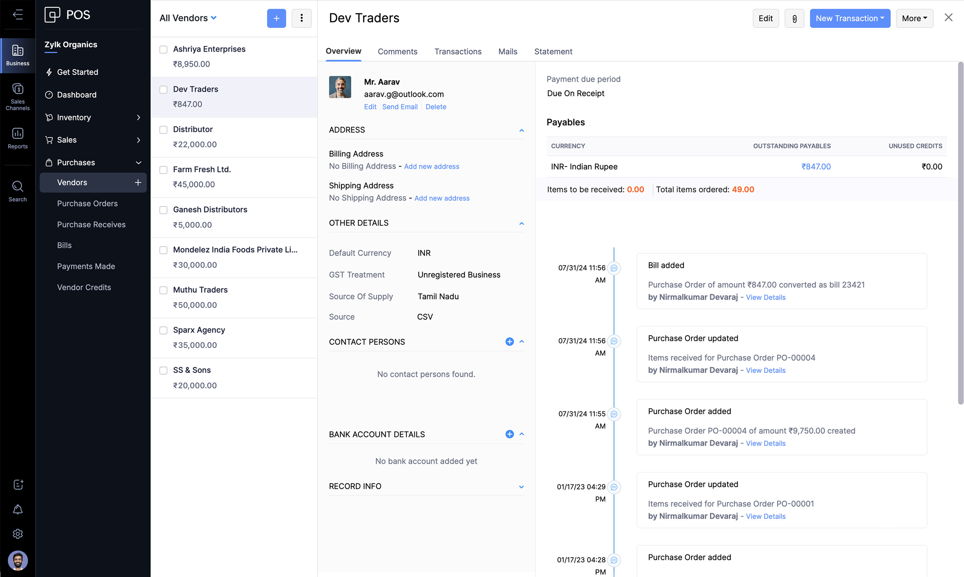Tick the SS & Sons checkbox
Image resolution: width=964 pixels, height=577 pixels.
tap(163, 371)
